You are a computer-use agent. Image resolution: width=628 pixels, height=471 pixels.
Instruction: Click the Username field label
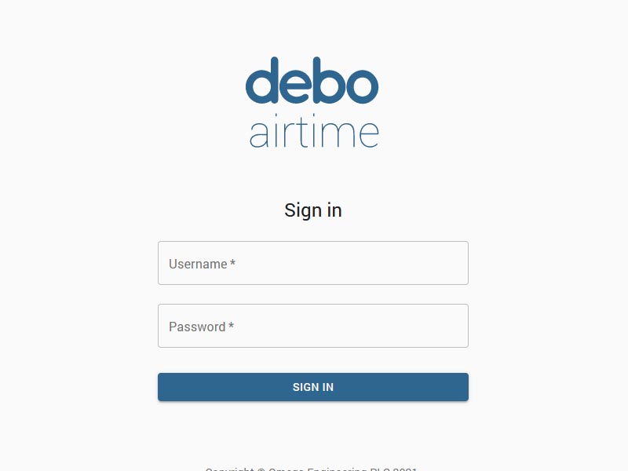pos(198,265)
